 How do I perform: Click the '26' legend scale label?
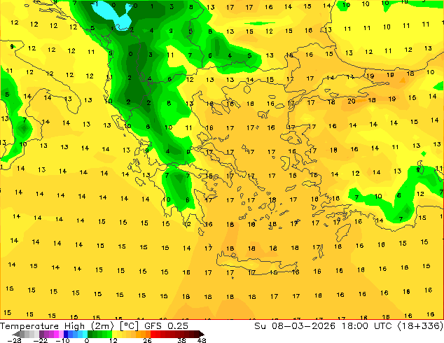pos(147,340)
